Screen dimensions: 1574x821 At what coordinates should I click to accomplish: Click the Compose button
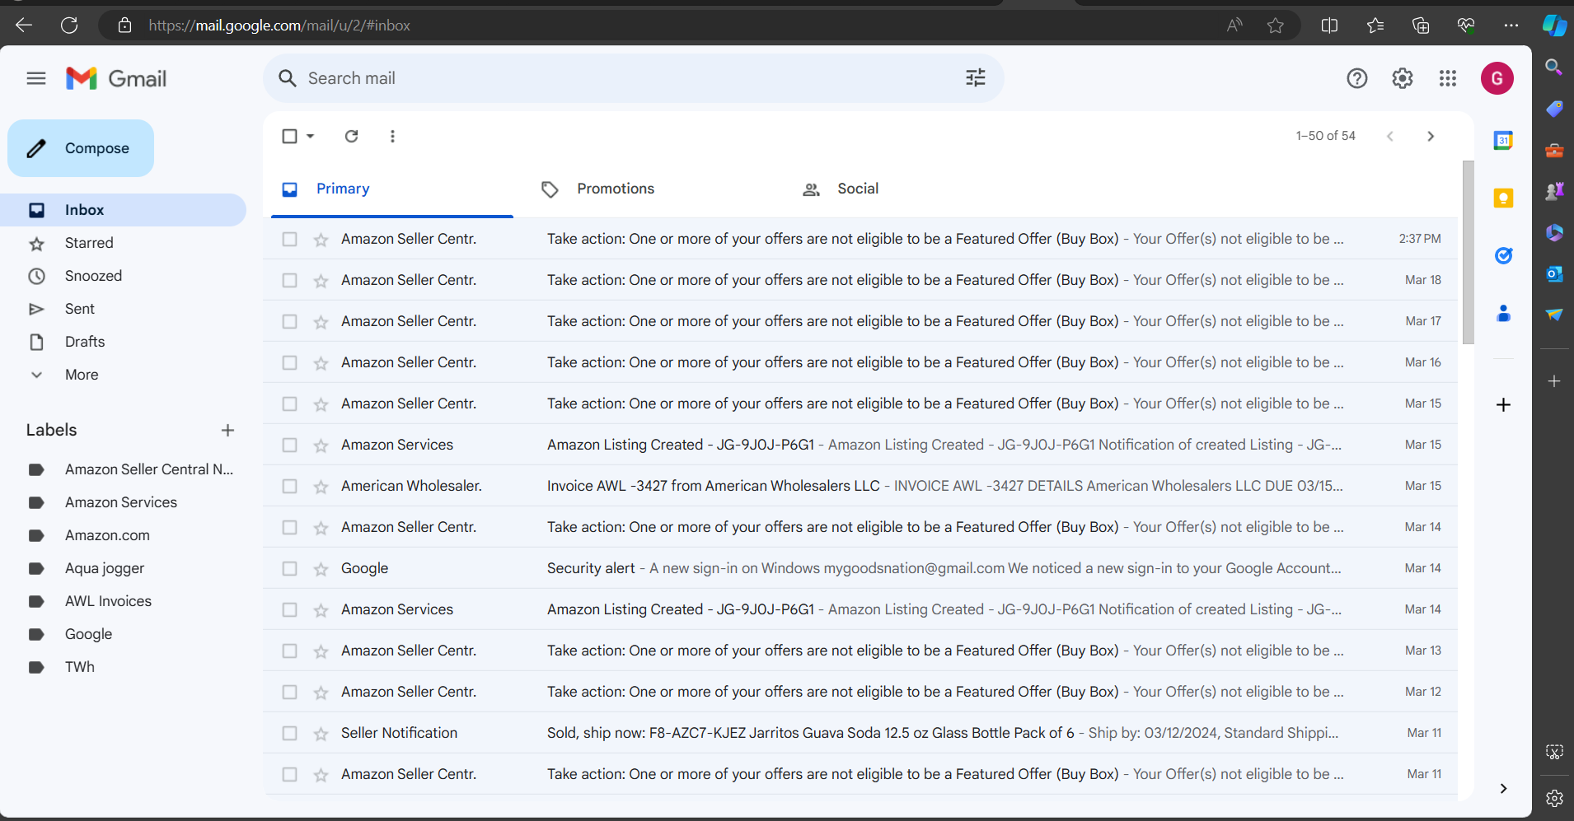81,148
